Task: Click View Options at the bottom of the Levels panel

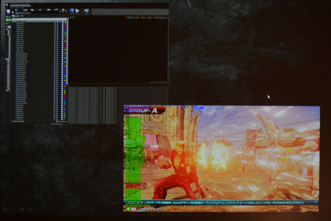Action: pos(62,121)
